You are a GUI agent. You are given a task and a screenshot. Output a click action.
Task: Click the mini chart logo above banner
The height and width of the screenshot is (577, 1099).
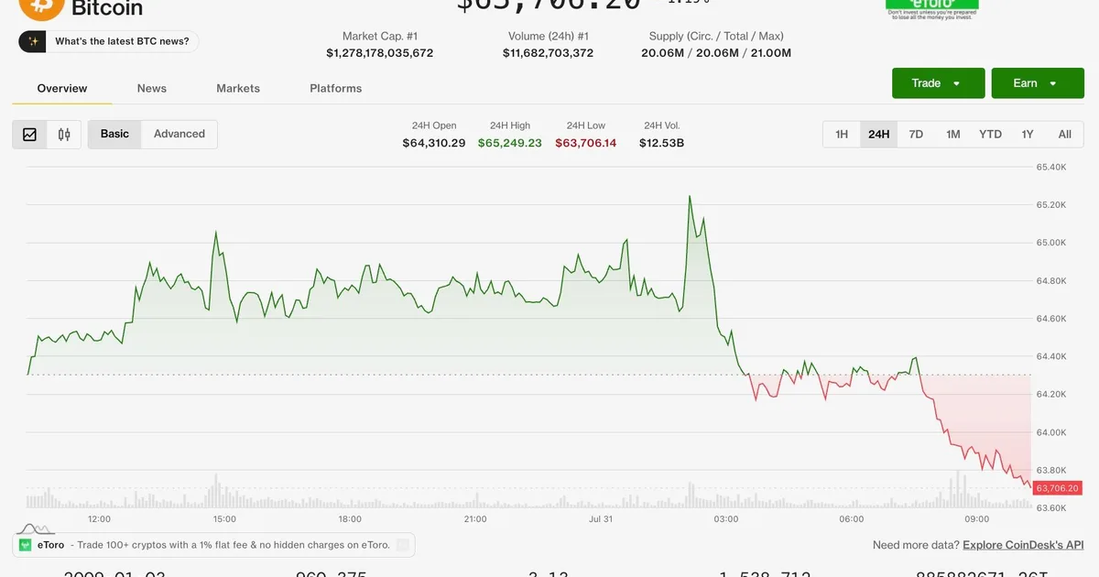click(x=33, y=528)
